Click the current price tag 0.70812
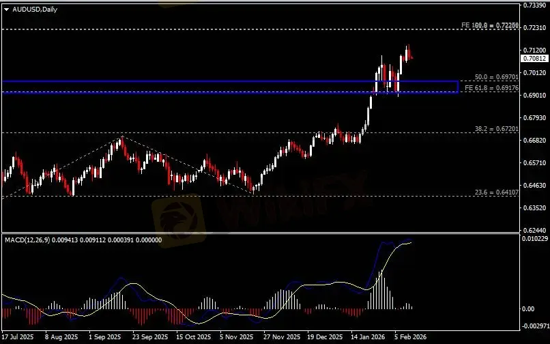The height and width of the screenshot is (344, 550). tap(534, 59)
